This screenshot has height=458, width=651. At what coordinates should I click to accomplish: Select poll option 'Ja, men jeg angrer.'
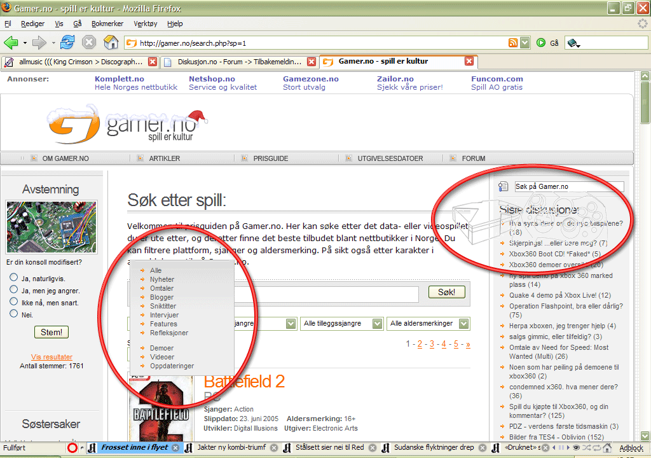click(14, 289)
